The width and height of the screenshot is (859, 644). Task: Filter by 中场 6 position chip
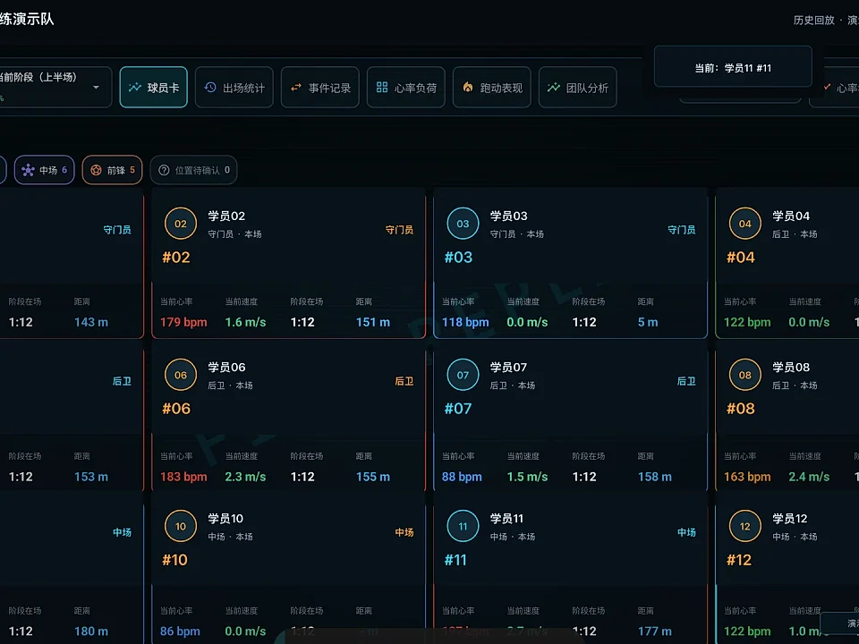[45, 170]
